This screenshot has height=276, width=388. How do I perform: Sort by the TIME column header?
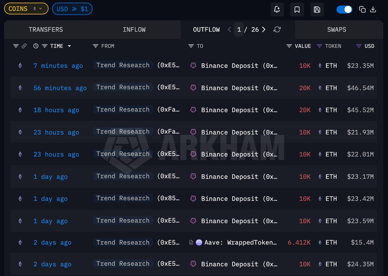coord(57,46)
